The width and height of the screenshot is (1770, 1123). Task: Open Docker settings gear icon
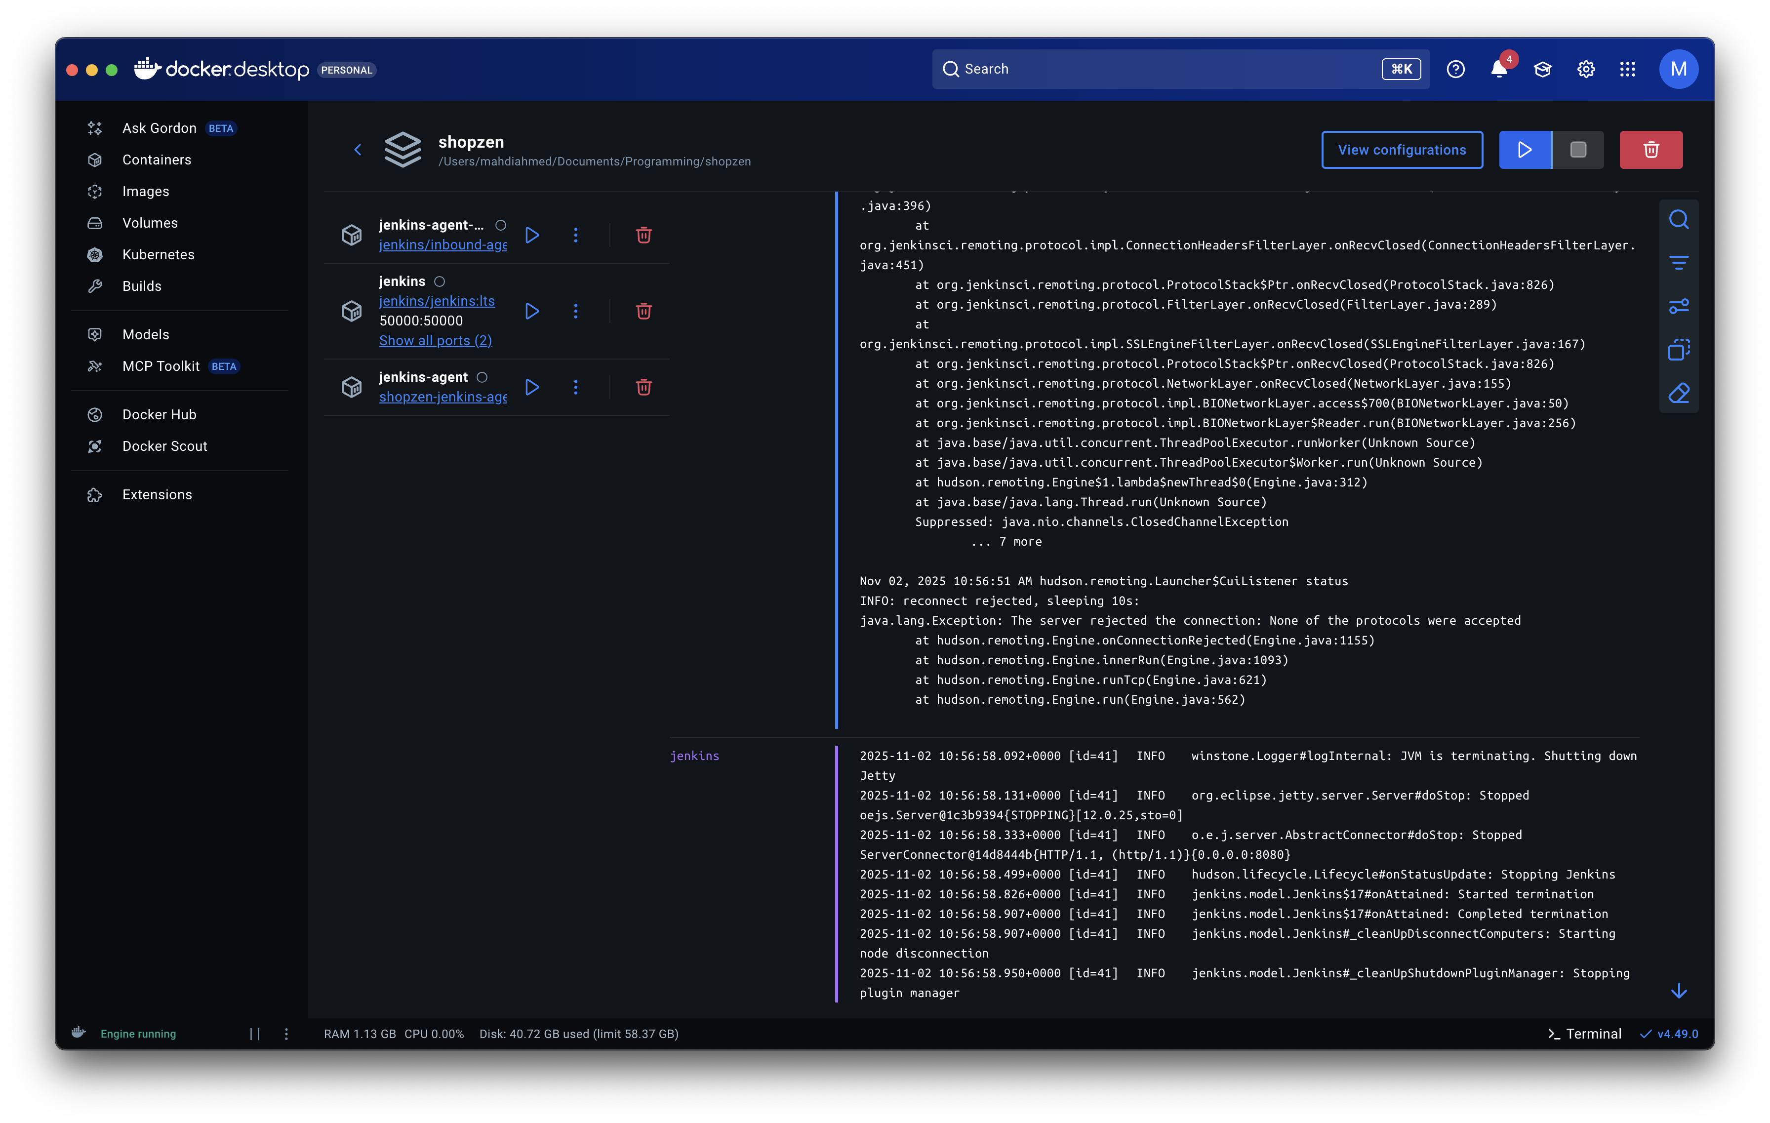1585,69
